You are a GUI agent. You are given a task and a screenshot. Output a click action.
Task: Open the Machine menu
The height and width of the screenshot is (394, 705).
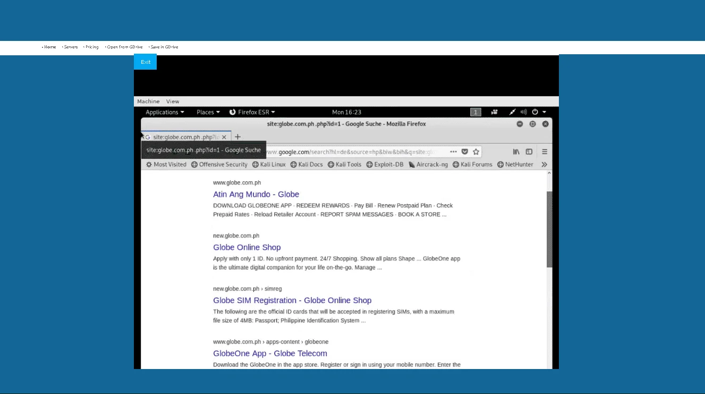tap(148, 102)
